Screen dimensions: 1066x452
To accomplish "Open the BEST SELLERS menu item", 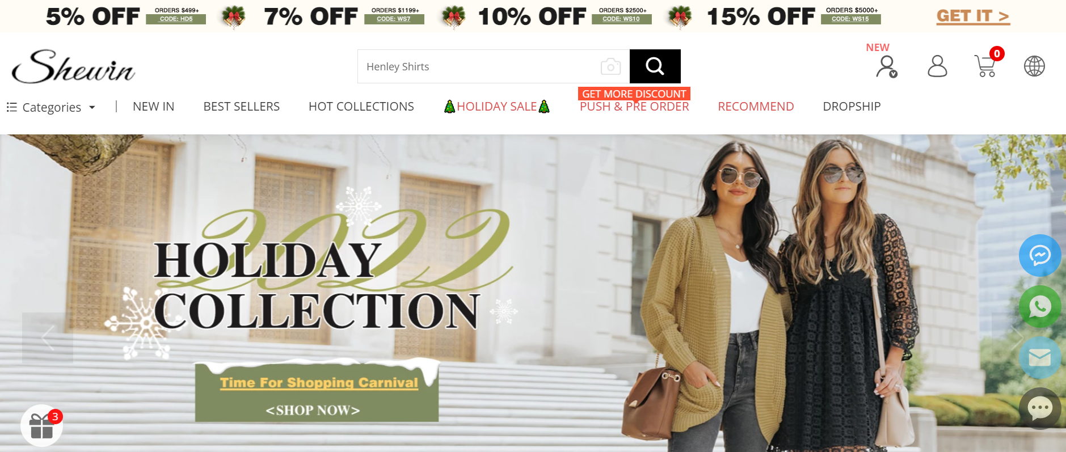I will point(242,107).
